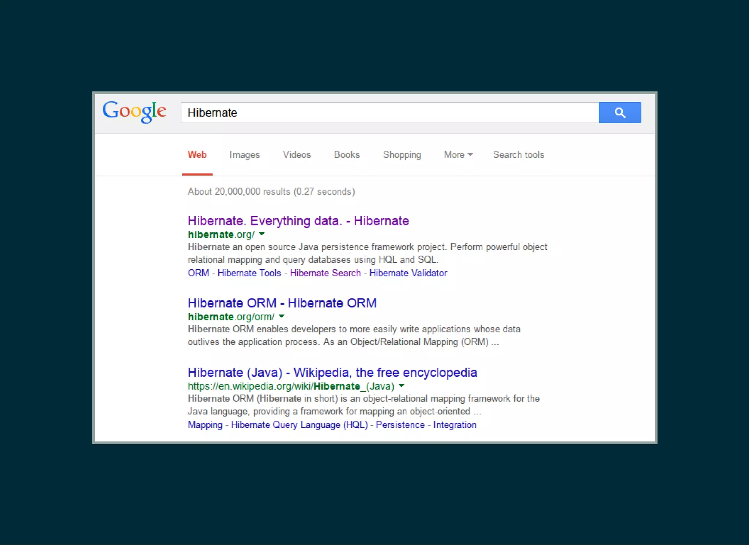Expand dropdown arrow beside hibernate.org/orm/ URL
This screenshot has height=545, width=749.
coord(281,316)
